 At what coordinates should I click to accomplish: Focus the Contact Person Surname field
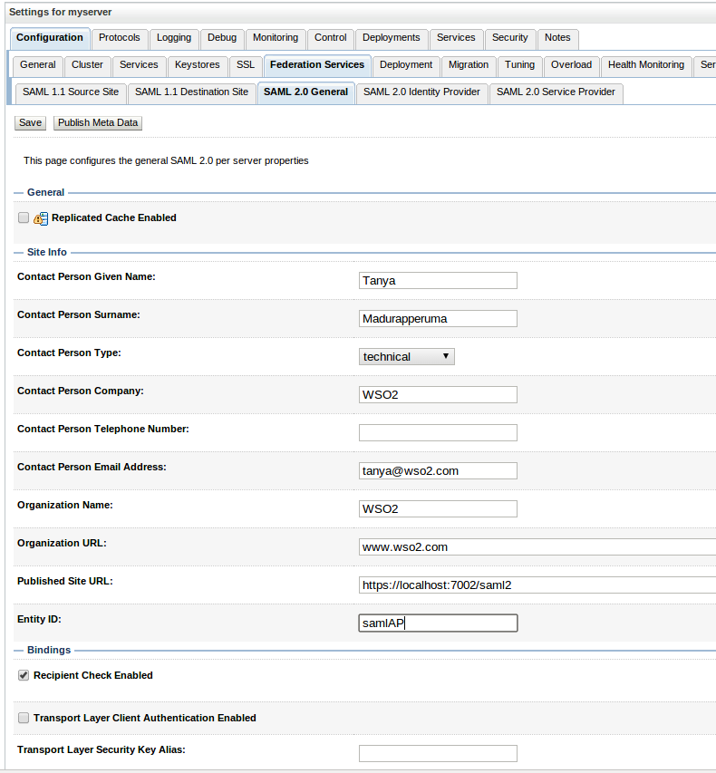438,318
